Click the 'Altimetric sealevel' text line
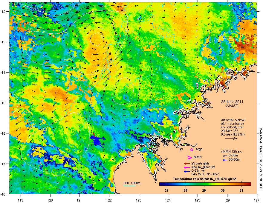 pos(233,120)
